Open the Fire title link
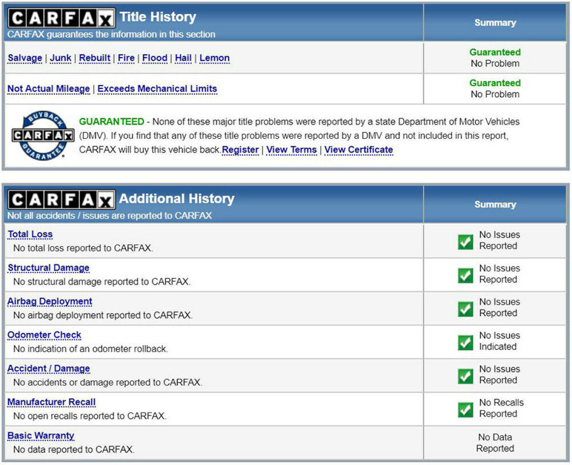Screen dimensions: 572x465 126,58
